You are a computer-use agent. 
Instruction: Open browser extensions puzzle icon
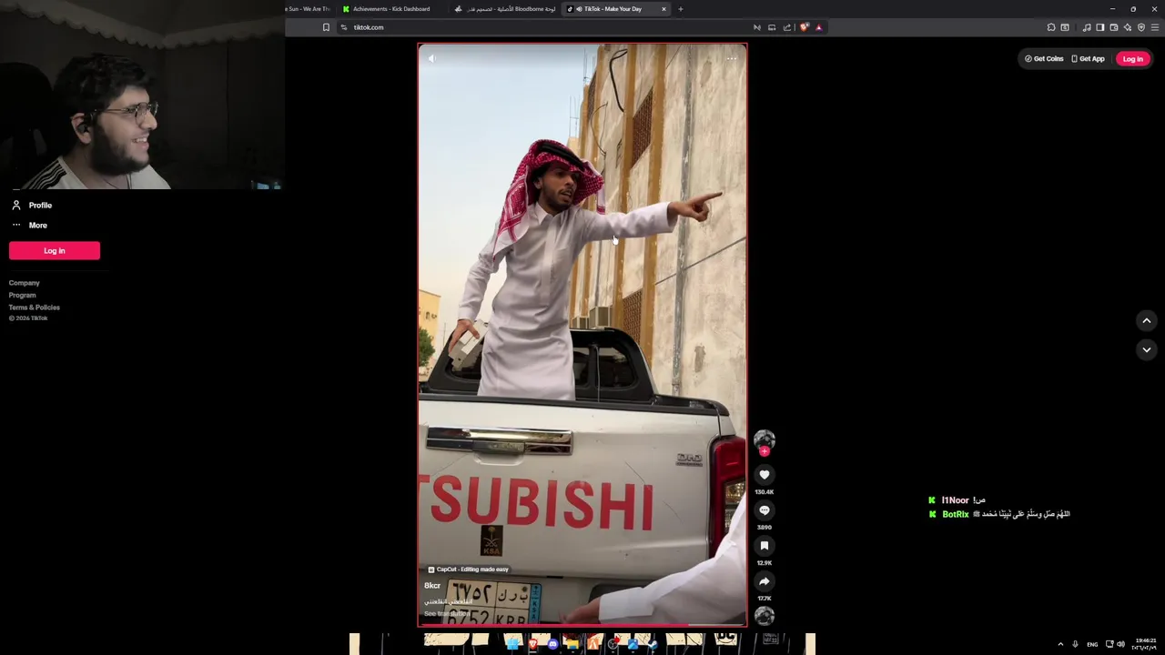point(1051,27)
